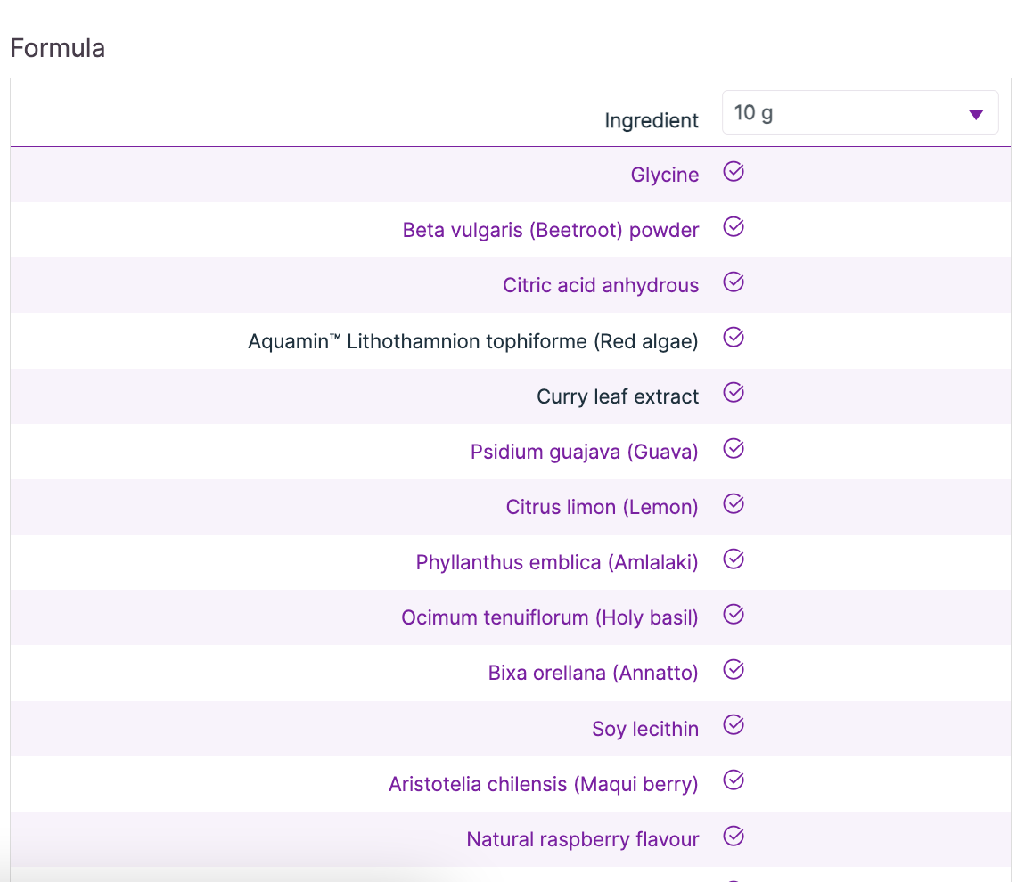Open the Glycine ingredient link

click(664, 175)
